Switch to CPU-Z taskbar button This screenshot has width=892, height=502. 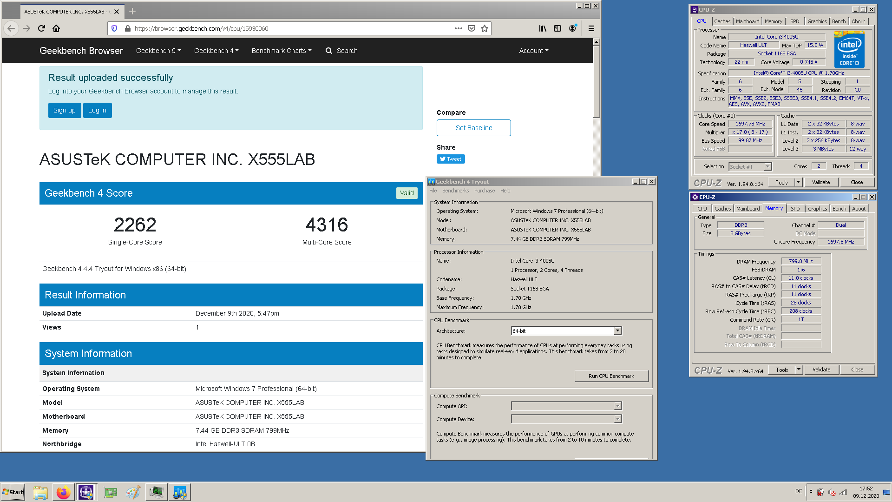click(x=86, y=492)
